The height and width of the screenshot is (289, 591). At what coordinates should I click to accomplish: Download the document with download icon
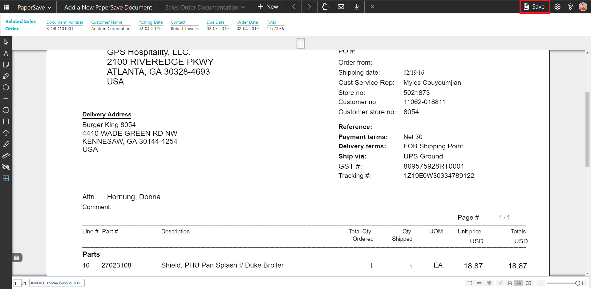tap(356, 7)
